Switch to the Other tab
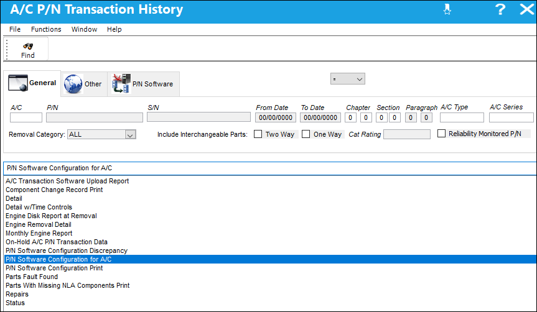 tap(84, 84)
